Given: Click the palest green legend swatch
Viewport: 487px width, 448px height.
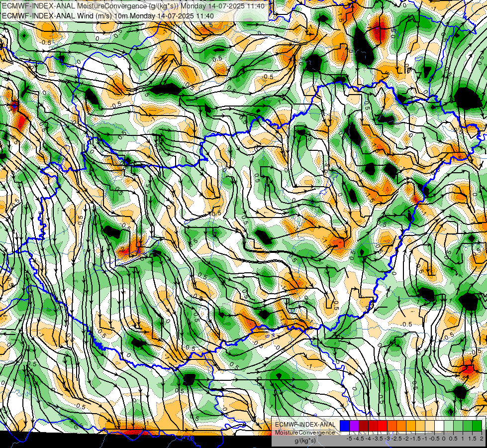Looking at the screenshot, I should click(x=449, y=426).
